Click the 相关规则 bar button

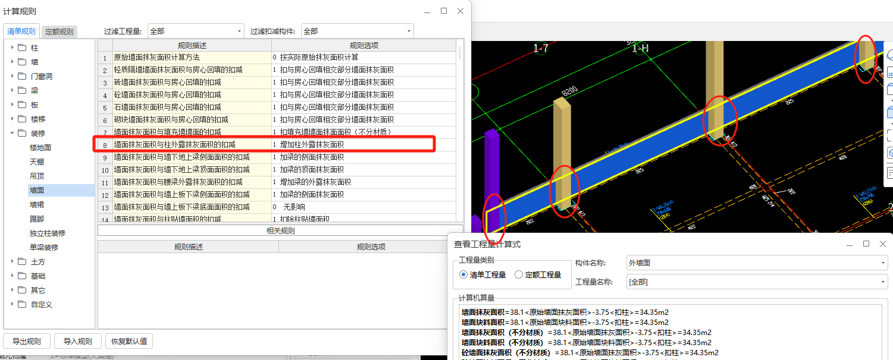pos(280,230)
